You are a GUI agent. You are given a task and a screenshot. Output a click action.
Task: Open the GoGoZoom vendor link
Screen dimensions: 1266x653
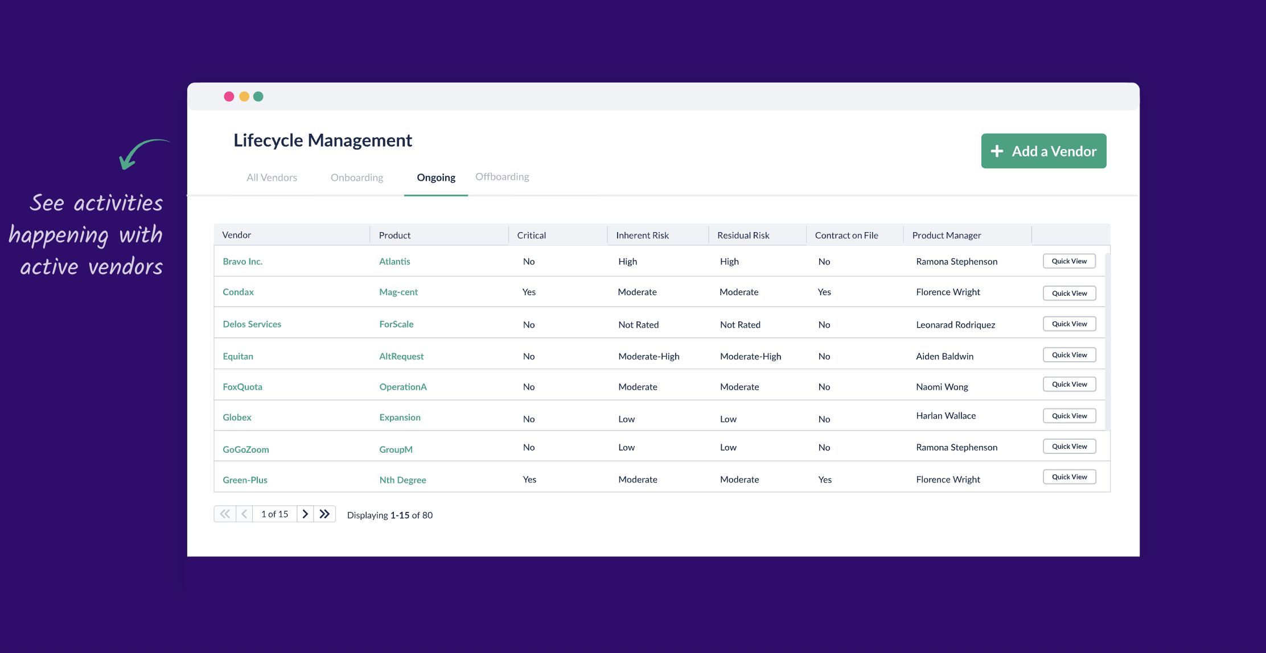[245, 449]
